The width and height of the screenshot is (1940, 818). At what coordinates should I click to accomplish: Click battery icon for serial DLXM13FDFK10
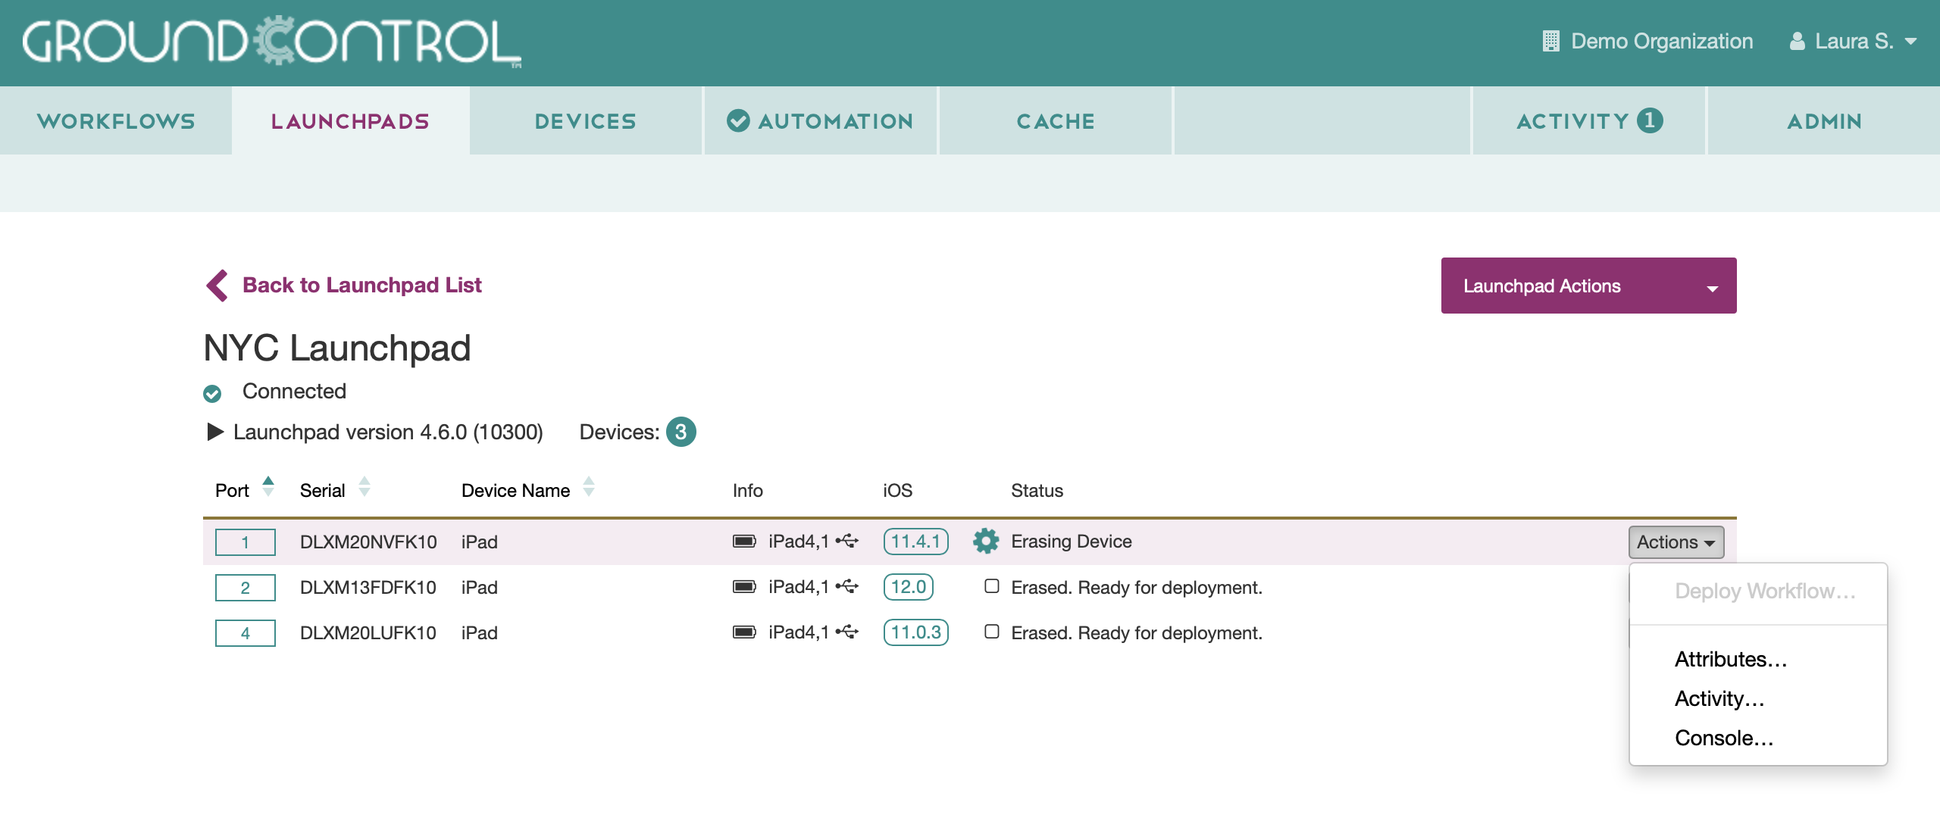[x=743, y=587]
